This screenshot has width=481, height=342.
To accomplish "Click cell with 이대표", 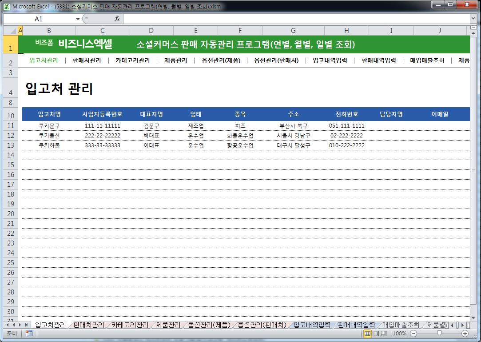I will pos(151,145).
